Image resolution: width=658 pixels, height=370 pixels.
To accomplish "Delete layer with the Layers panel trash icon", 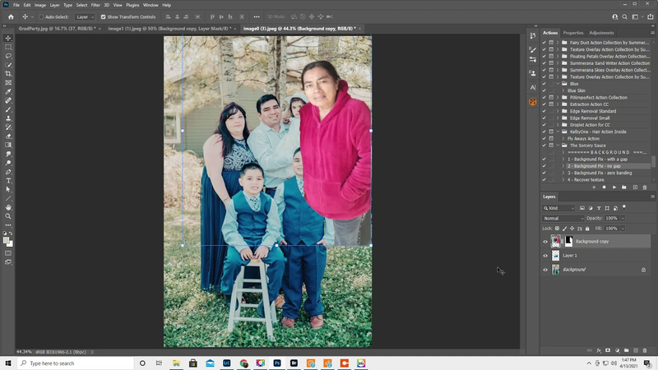I will [x=645, y=350].
